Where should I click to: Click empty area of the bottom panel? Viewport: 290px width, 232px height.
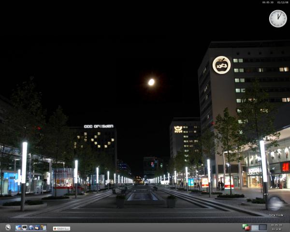[155, 228]
